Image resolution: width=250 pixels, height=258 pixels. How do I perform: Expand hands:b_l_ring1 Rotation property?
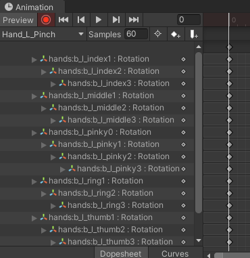click(34, 181)
